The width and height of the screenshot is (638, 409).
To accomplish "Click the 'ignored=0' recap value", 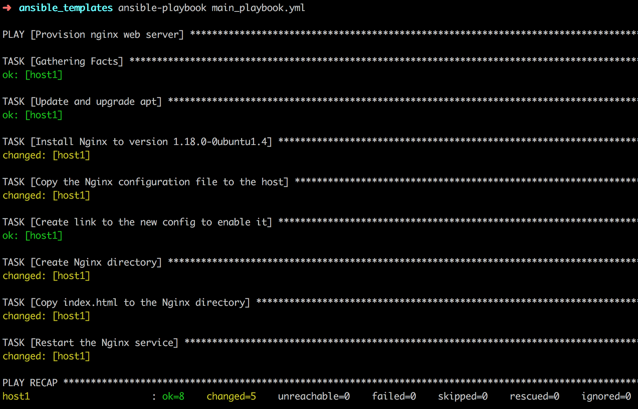I will (606, 396).
